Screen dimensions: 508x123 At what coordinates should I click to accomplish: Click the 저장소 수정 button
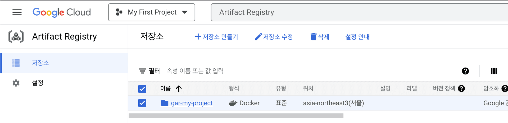pos(274,37)
